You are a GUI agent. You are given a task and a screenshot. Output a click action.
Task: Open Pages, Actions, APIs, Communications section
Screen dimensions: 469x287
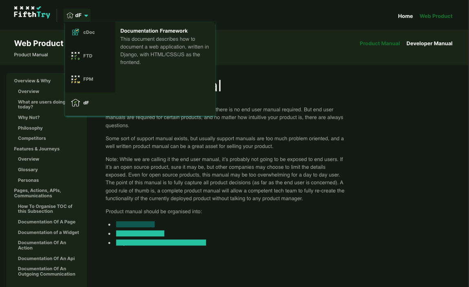[x=38, y=193]
